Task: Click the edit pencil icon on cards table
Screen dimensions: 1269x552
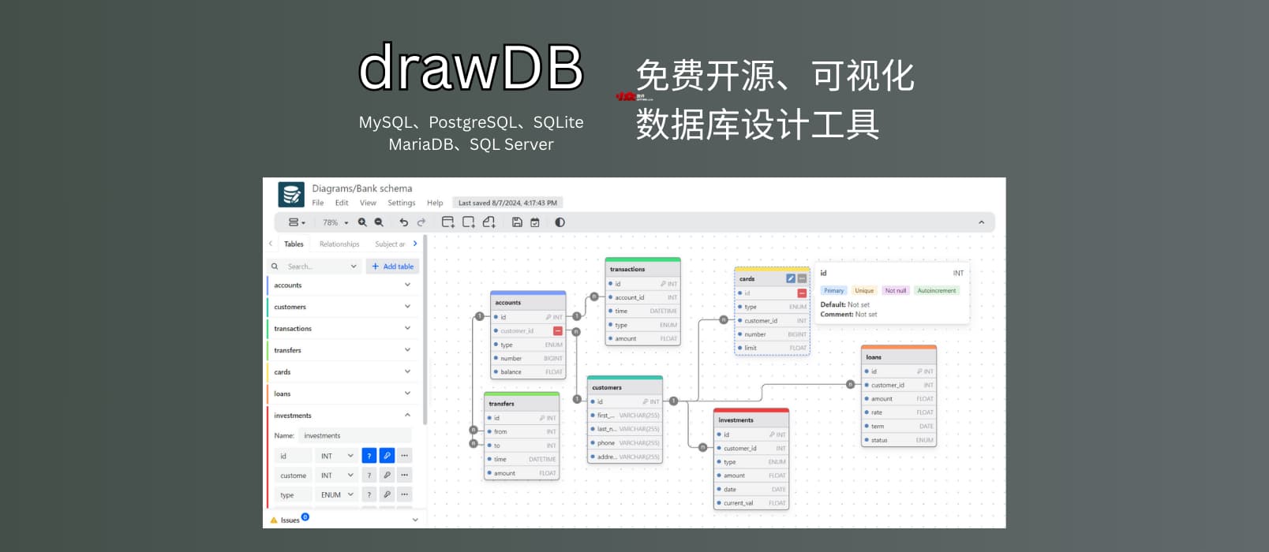Action: tap(791, 278)
